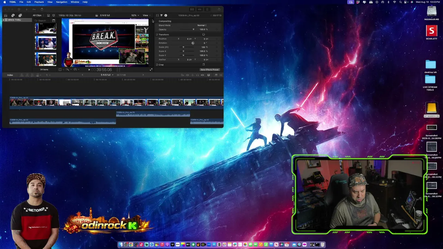Open the Window menu
The width and height of the screenshot is (443, 249).
[75, 2]
